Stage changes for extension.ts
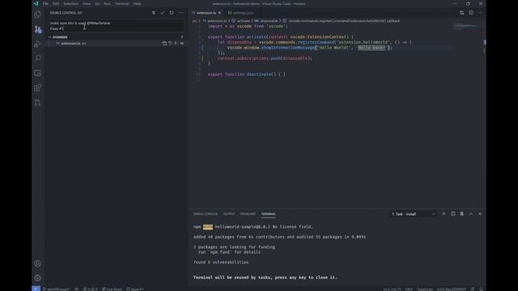The width and height of the screenshot is (518, 291). click(176, 43)
